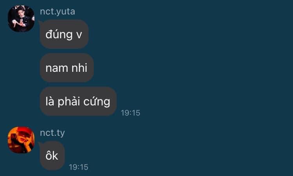Tap the sender name above the "đúng v" bubble
This screenshot has width=293, height=176.
tap(57, 12)
